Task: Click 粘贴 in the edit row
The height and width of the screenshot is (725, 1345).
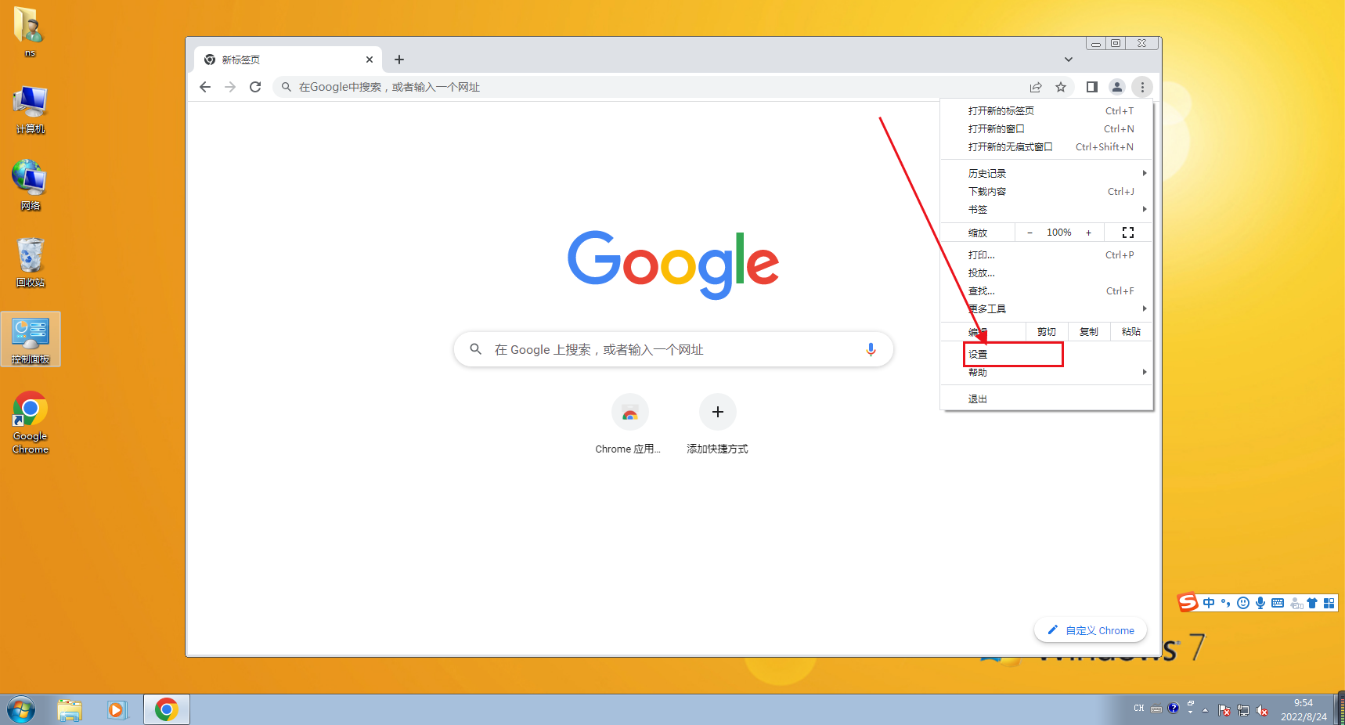Action: (x=1131, y=332)
